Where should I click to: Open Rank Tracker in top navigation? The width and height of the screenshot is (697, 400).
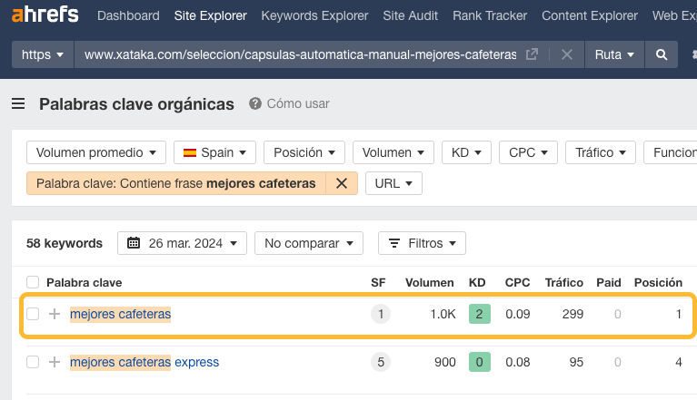[x=490, y=15]
